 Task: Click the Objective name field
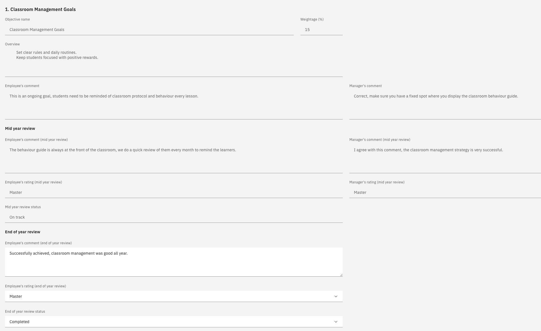click(149, 30)
